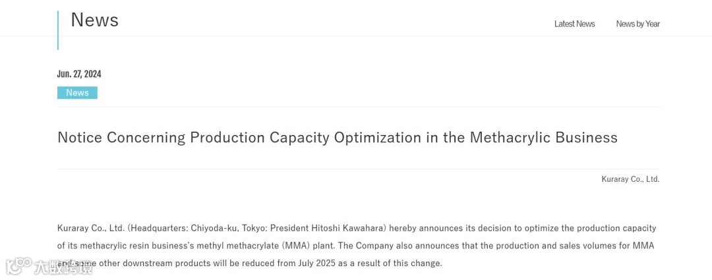This screenshot has height=280, width=712.
Task: Click the Jun. 27, 2024 date
Action: pos(79,74)
